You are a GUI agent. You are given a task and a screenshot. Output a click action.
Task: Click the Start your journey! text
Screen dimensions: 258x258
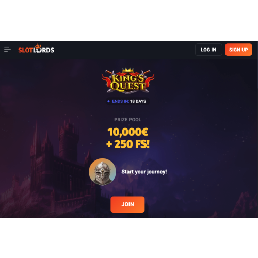tap(144, 172)
